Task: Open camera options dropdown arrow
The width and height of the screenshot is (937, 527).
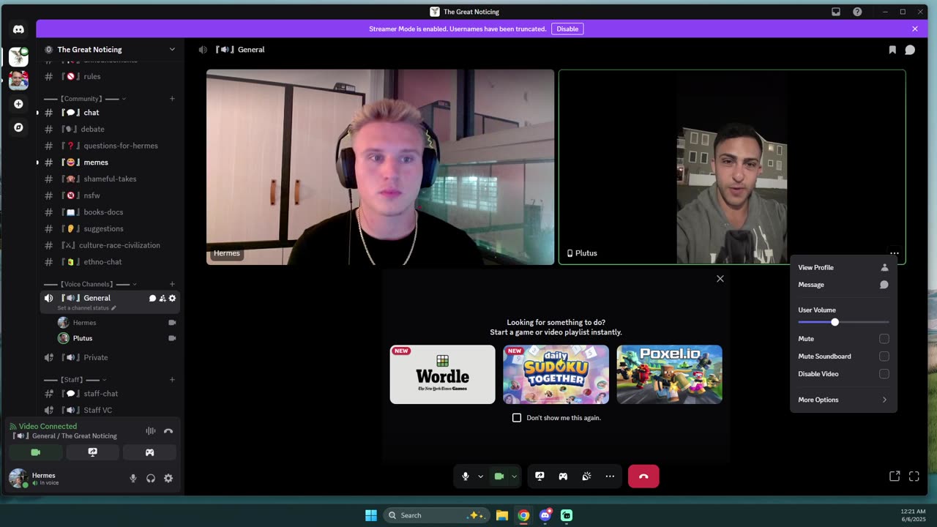Action: [x=514, y=476]
